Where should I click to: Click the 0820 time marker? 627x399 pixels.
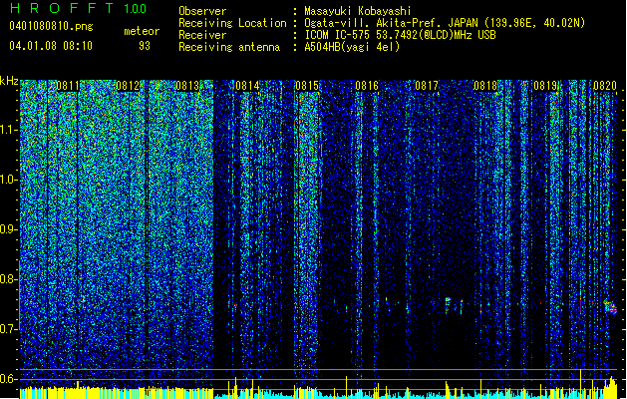[605, 86]
